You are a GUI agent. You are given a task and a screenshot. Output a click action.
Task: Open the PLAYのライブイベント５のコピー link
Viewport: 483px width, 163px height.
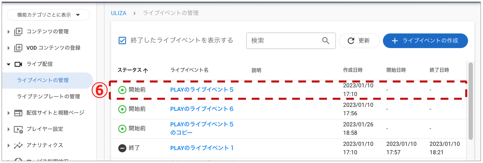[x=202, y=128]
